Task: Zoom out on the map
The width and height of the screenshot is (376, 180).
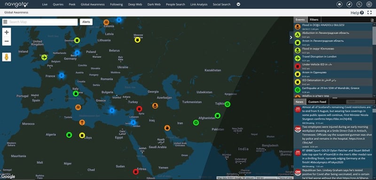Action: 7,41
